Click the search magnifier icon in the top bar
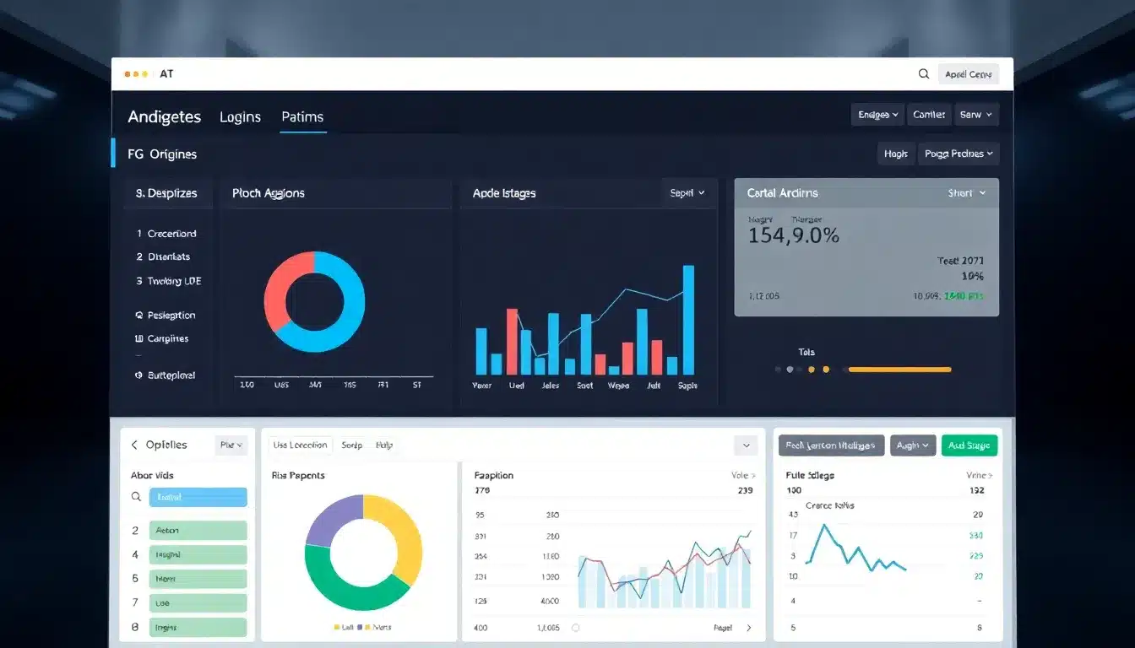The height and width of the screenshot is (648, 1135). (924, 73)
